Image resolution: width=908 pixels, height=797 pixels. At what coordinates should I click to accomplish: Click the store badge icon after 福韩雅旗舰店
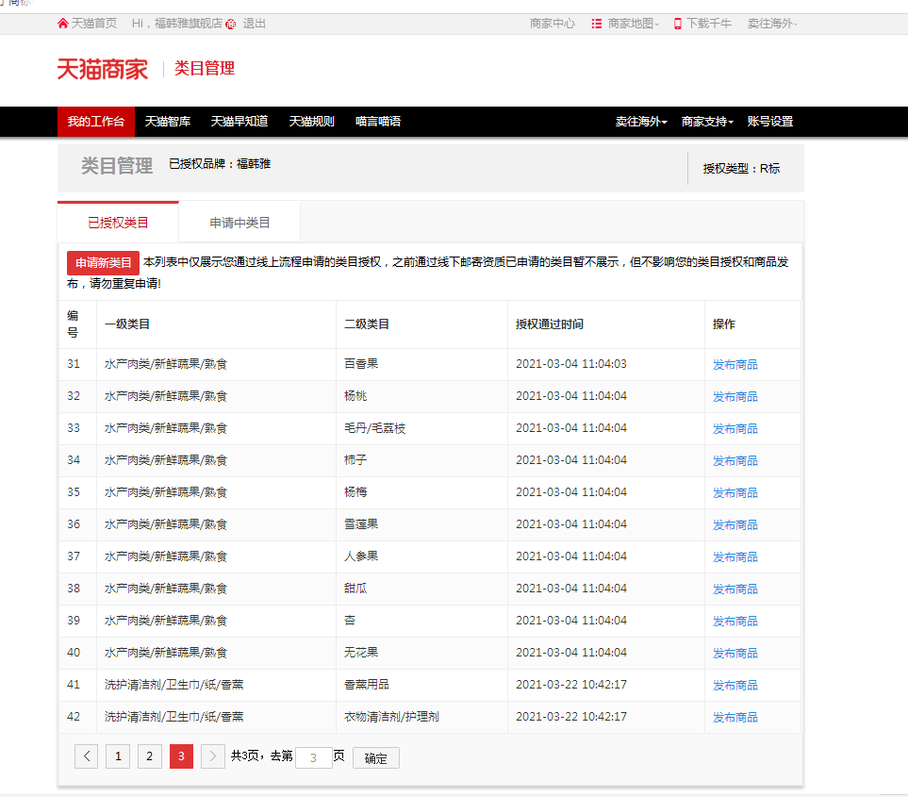coord(230,24)
